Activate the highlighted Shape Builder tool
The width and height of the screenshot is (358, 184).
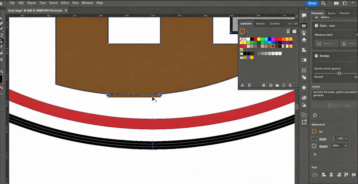click(2, 42)
